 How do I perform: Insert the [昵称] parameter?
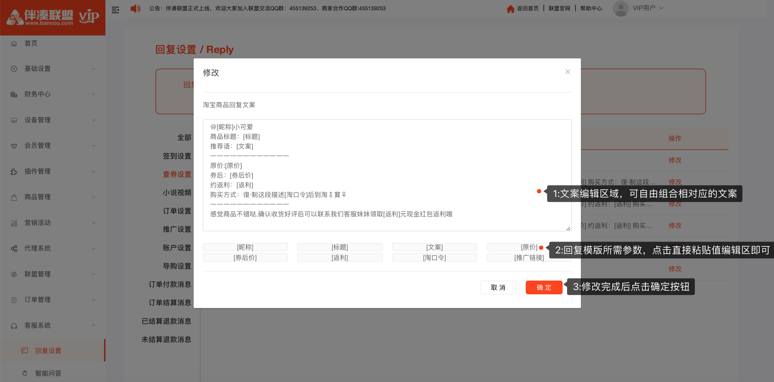[x=245, y=247]
